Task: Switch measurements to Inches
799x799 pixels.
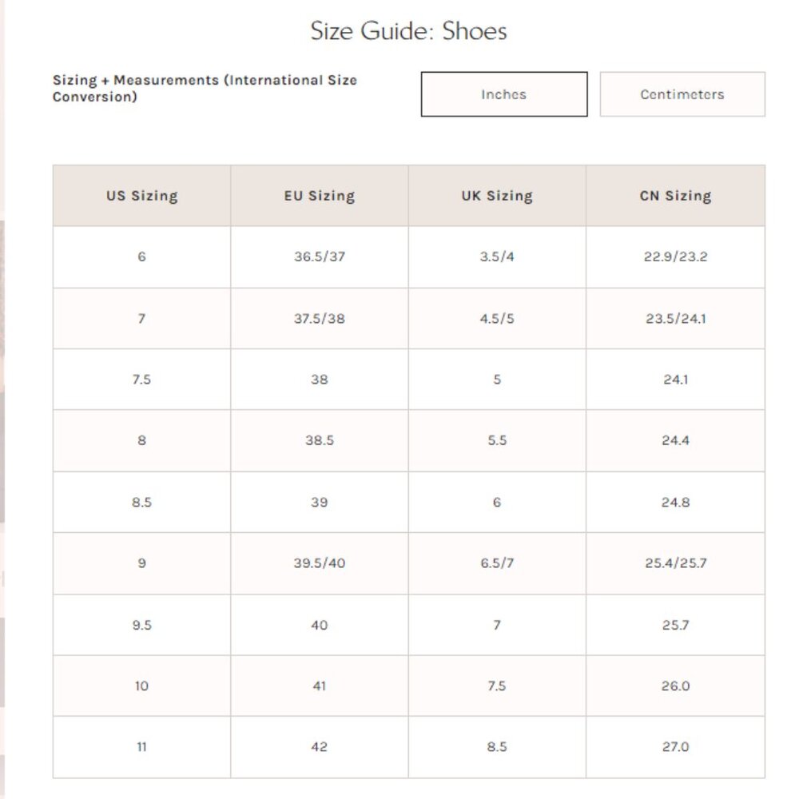Action: click(504, 94)
